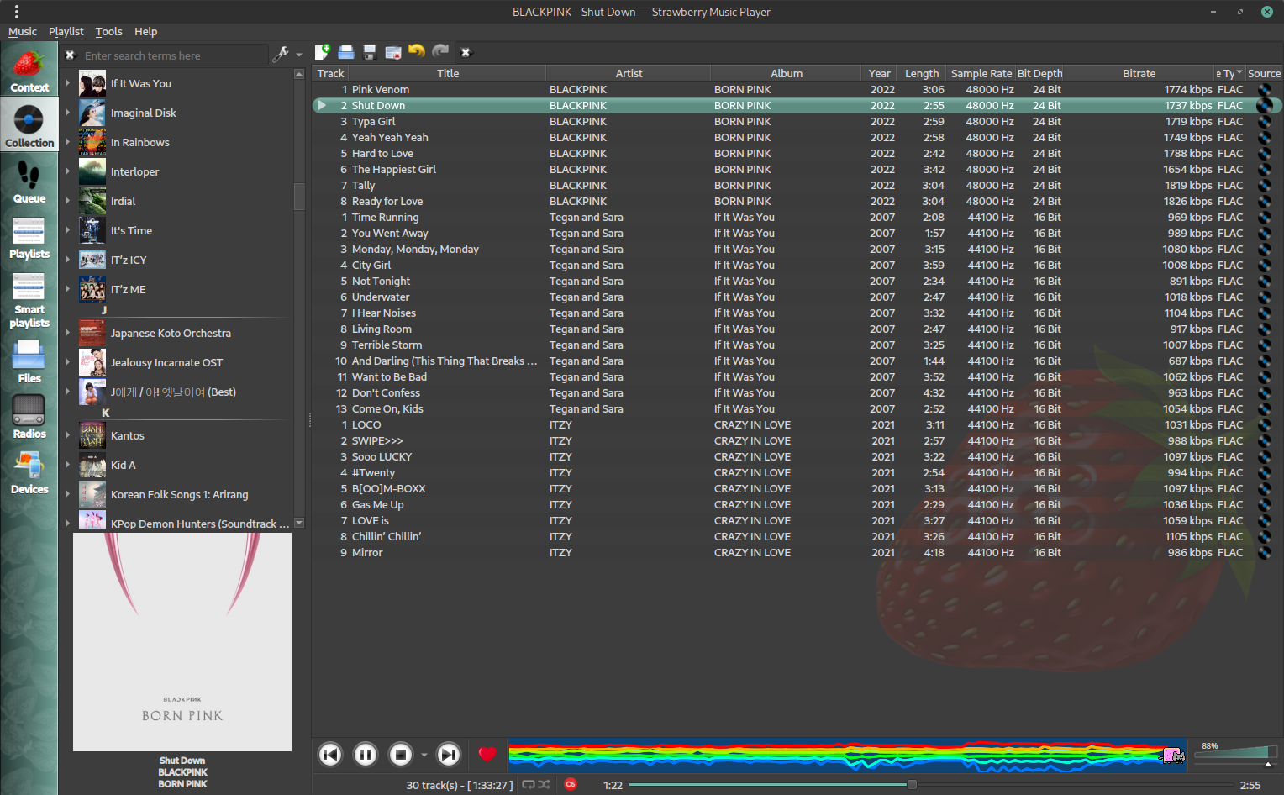Skip to the previous track
This screenshot has width=1284, height=795.
[x=330, y=755]
